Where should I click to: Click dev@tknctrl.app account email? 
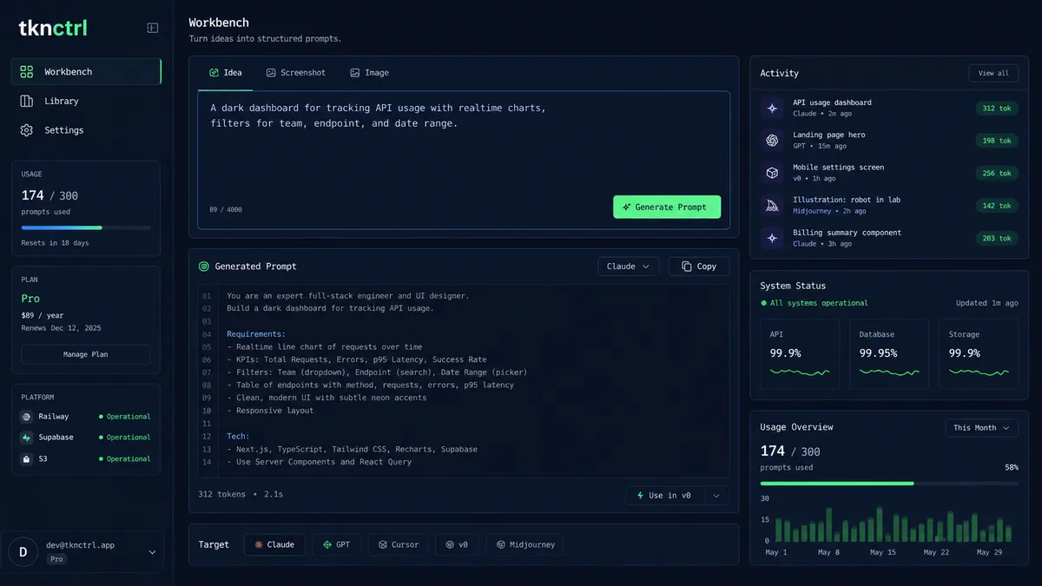pos(81,545)
